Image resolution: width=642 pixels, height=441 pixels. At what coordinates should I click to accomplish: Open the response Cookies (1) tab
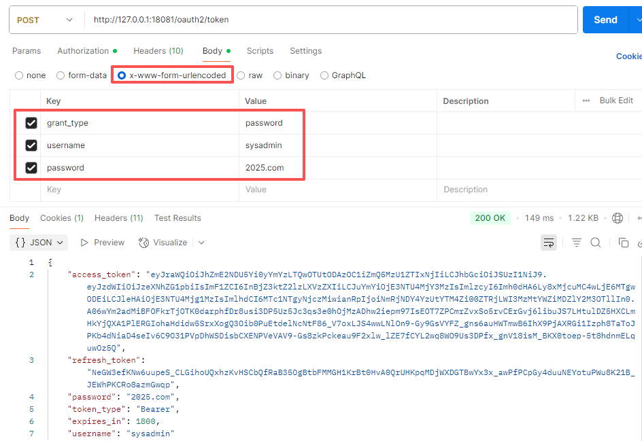[x=62, y=218]
